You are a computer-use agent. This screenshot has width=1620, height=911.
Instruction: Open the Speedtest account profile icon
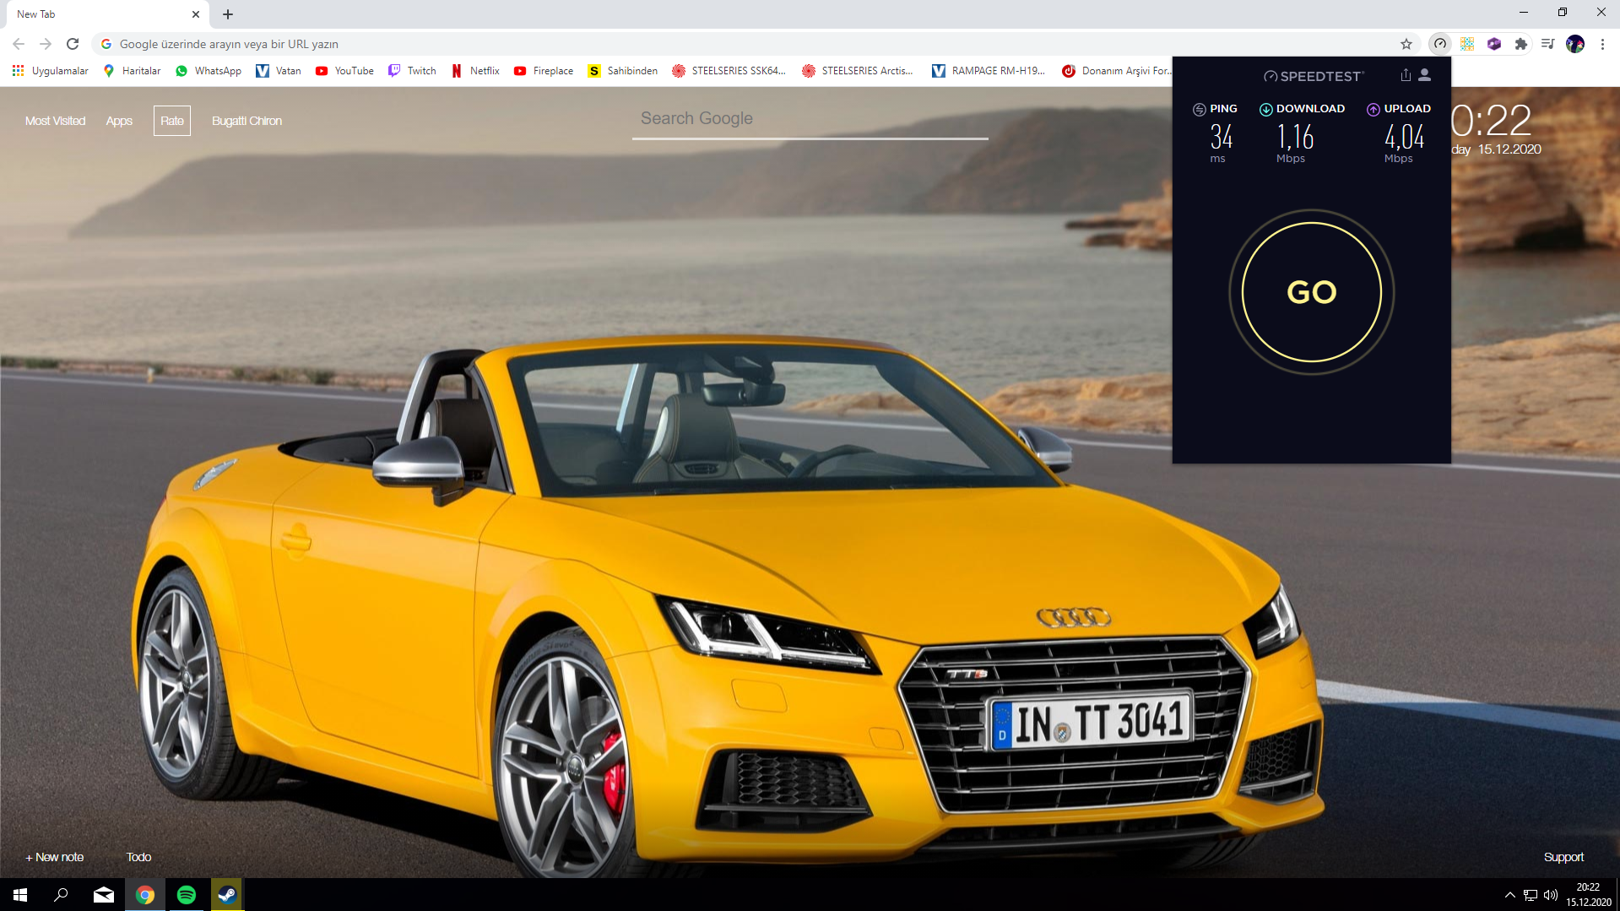click(1425, 75)
